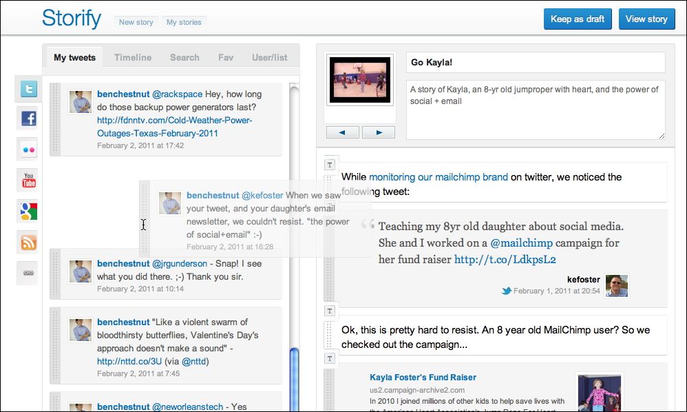Image resolution: width=687 pixels, height=412 pixels.
Task: Switch to the Timeline tab
Action: (x=133, y=57)
